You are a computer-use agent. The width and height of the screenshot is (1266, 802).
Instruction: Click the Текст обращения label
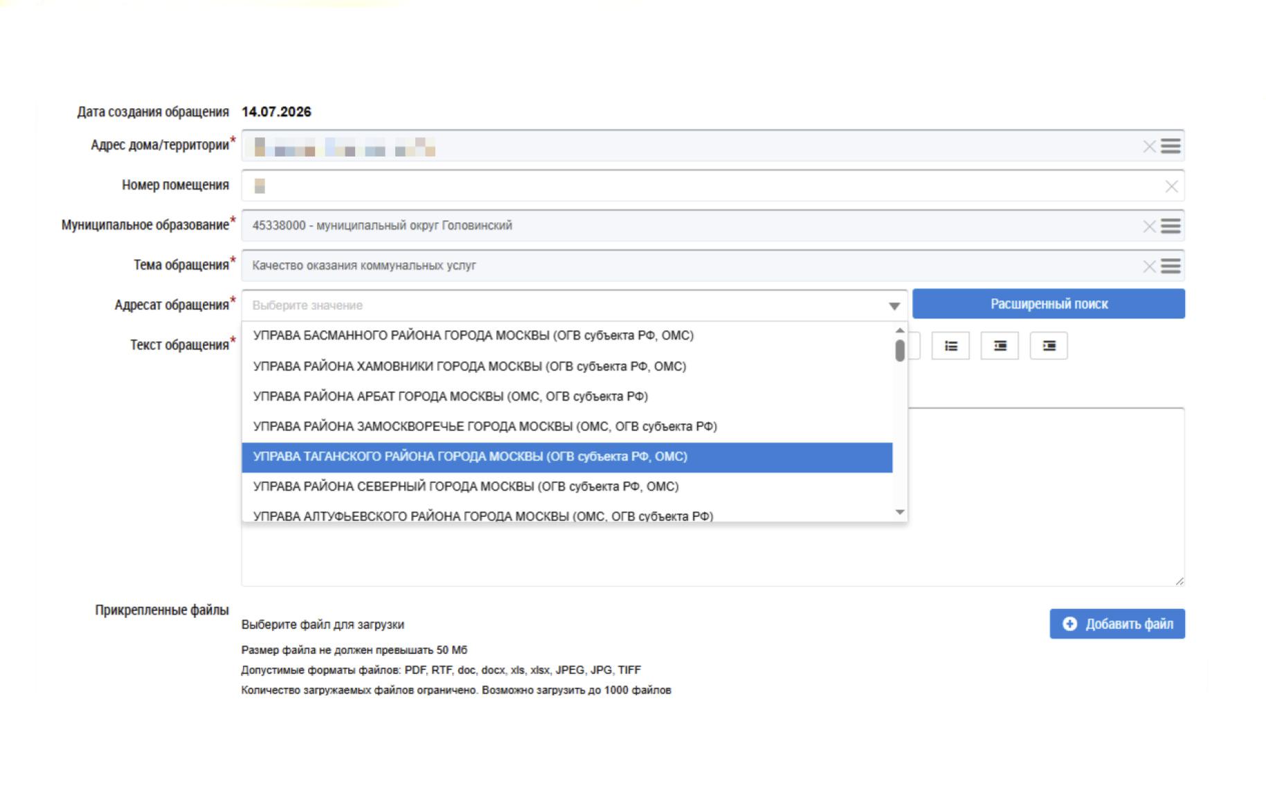[x=179, y=345]
